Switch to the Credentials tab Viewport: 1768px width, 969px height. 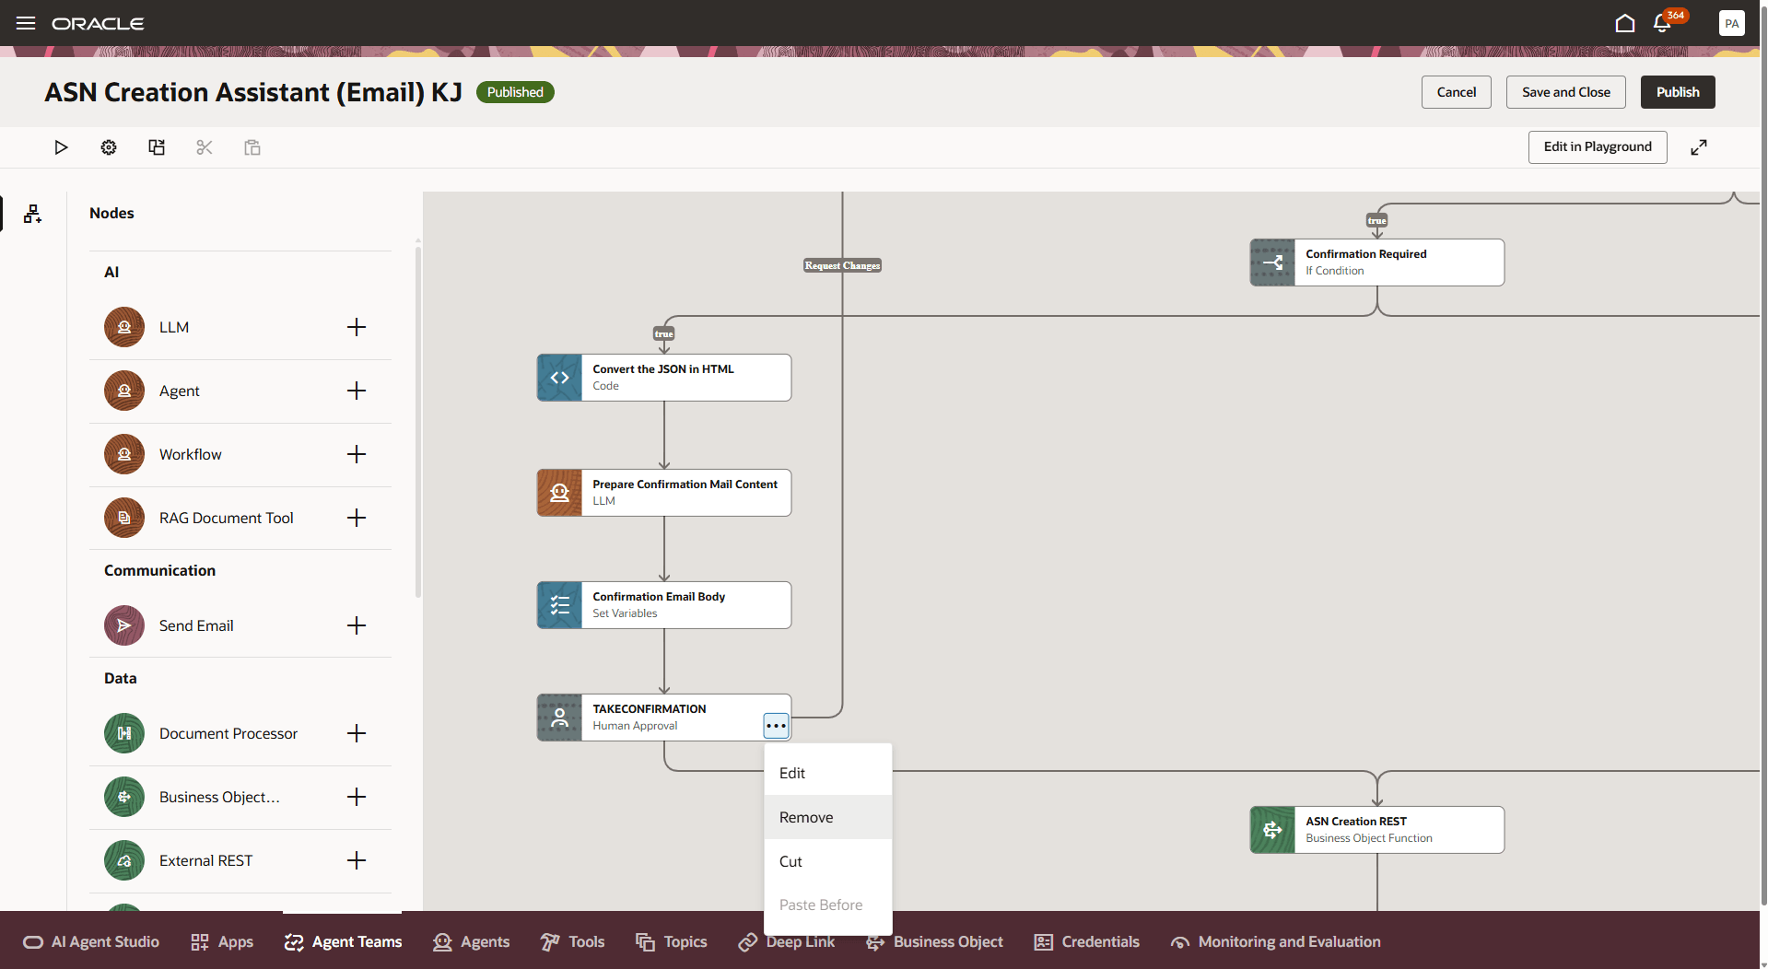pyautogui.click(x=1087, y=941)
